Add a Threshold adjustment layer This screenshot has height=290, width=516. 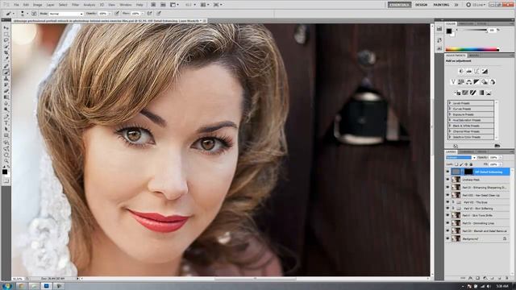pos(473,93)
